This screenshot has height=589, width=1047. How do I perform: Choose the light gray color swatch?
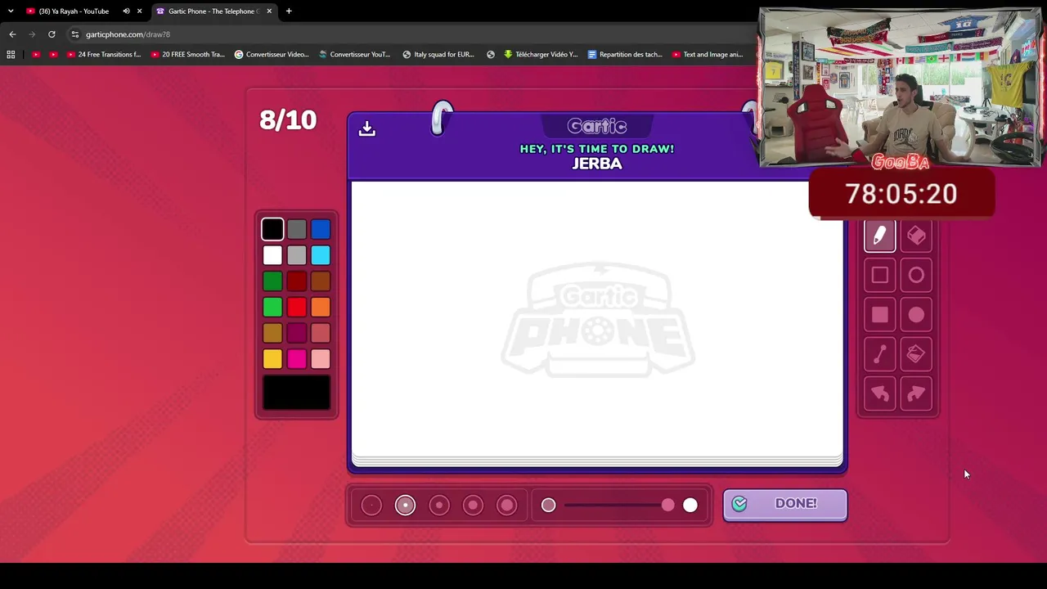[x=297, y=256]
